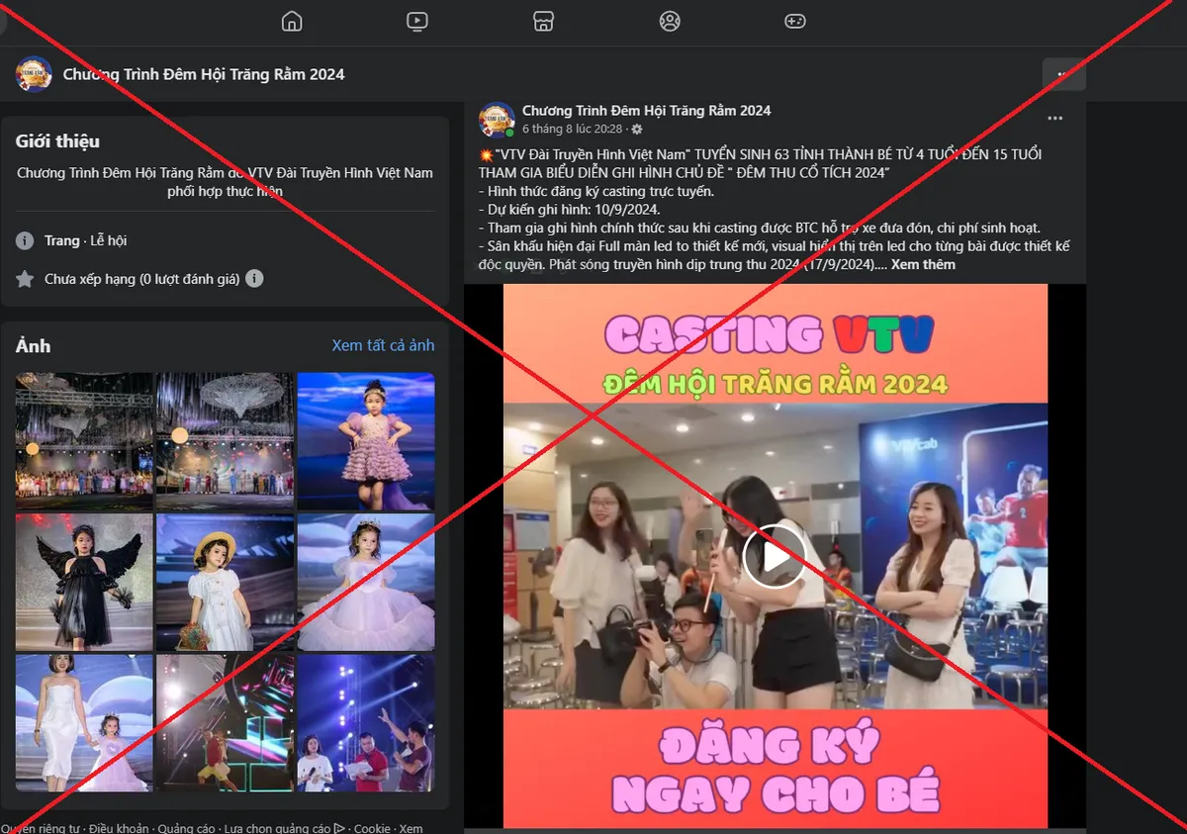Click the audience icon beside the post timestamp
The width and height of the screenshot is (1187, 834).
(637, 130)
